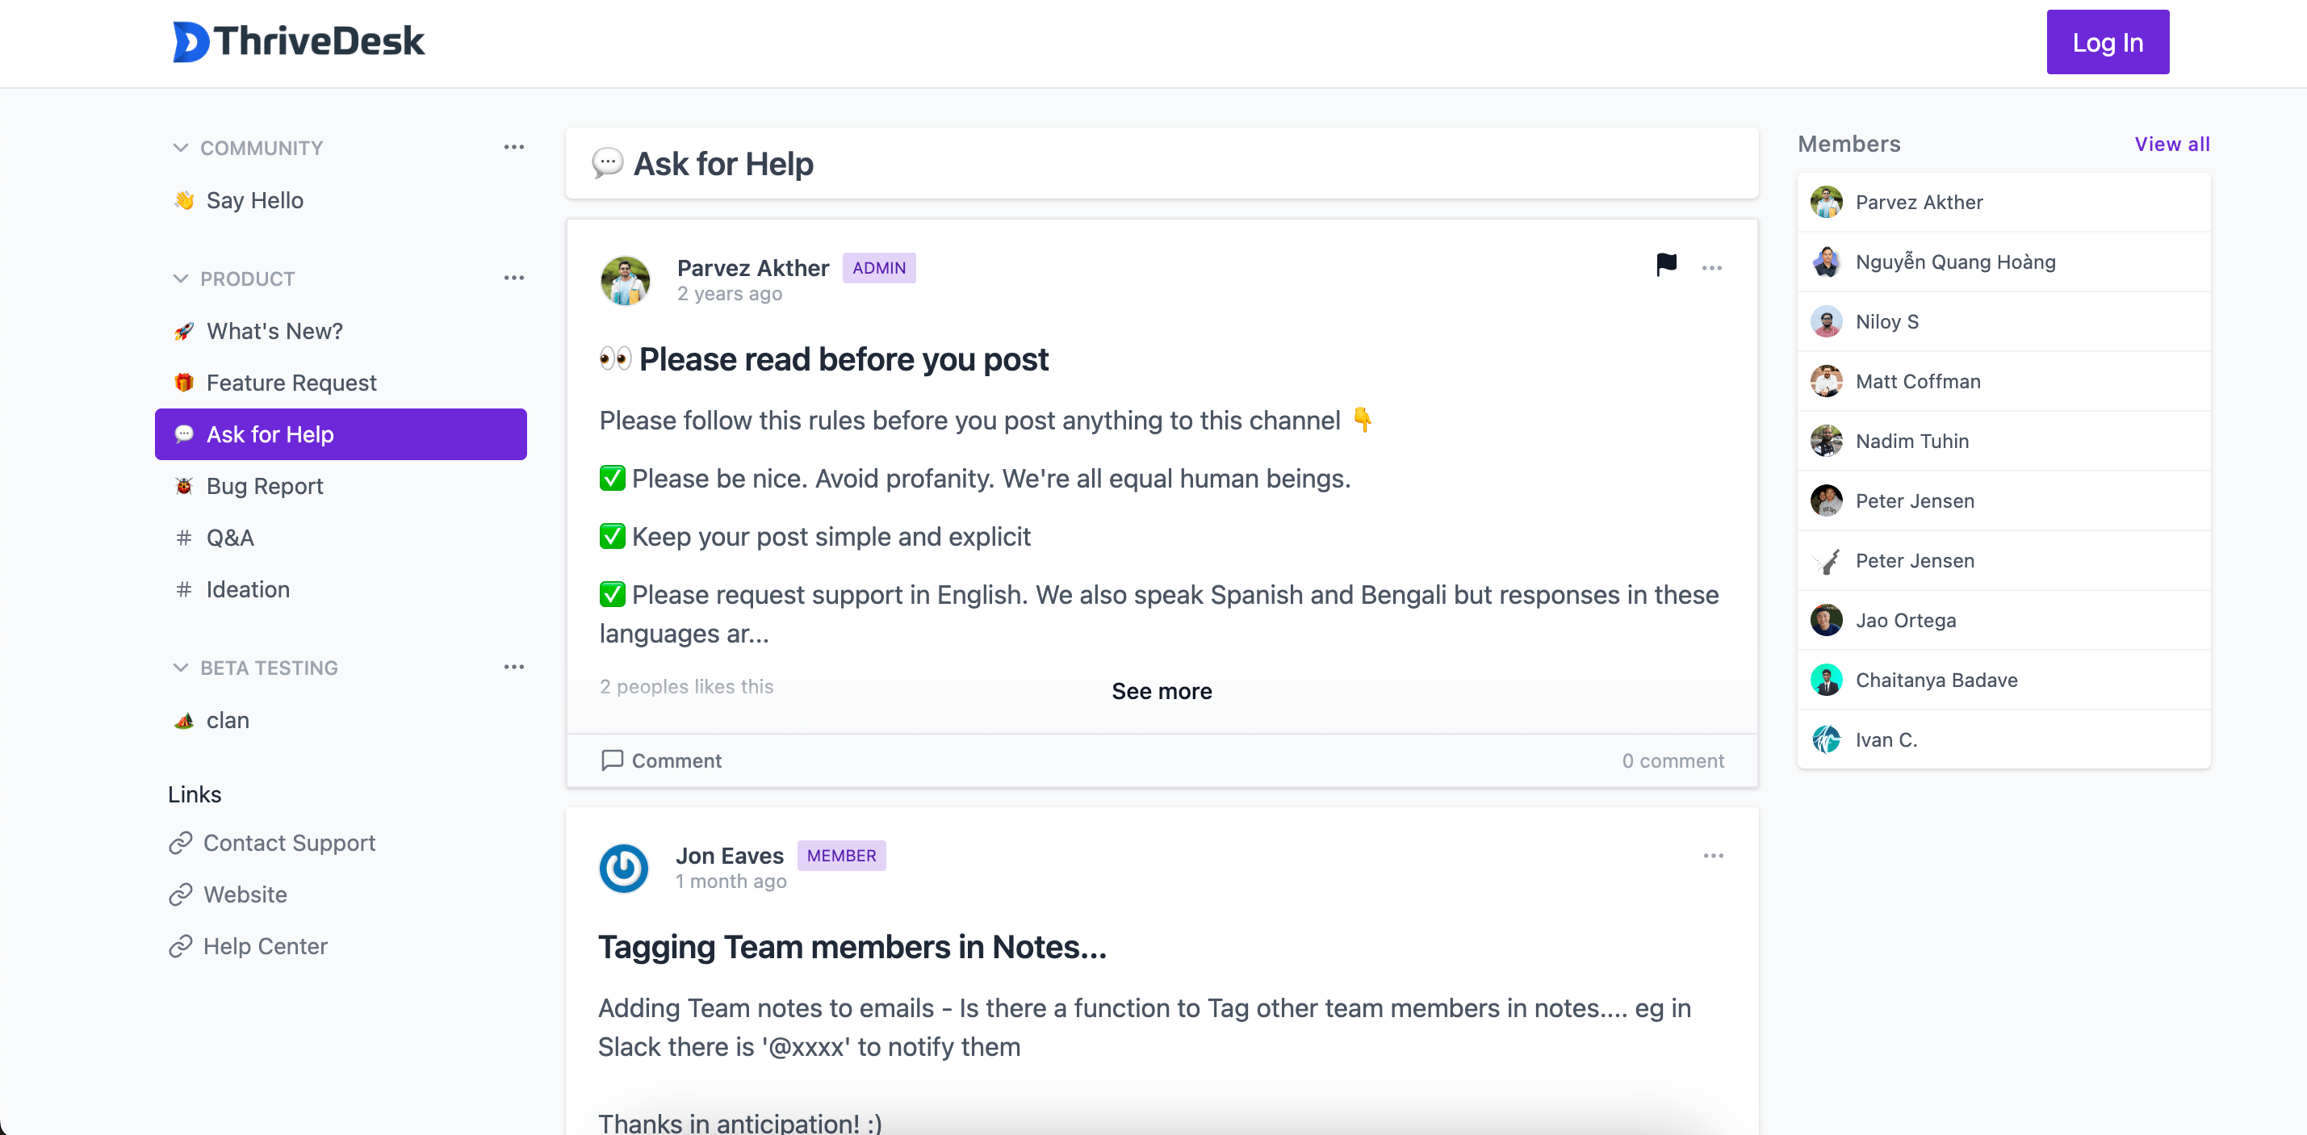Collapse the Product section chevron
Viewport: 2307px width, 1135px height.
[x=180, y=278]
